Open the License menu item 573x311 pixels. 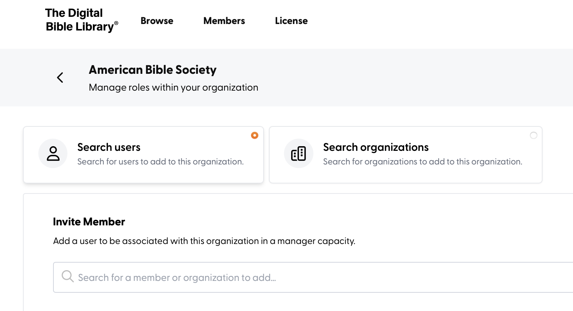pos(291,21)
